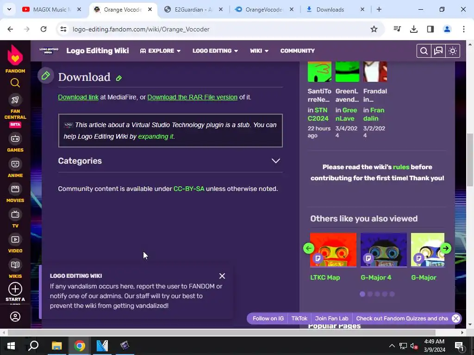Expand the Logo Editing menu
474x355 pixels.
(215, 51)
